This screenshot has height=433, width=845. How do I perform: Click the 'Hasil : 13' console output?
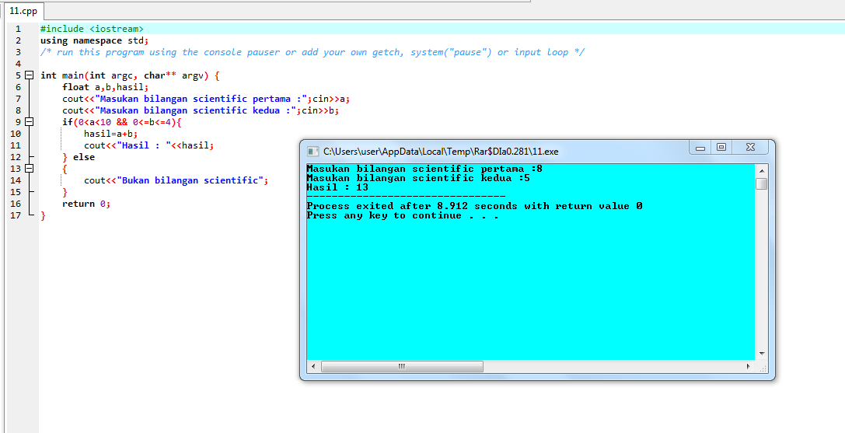point(337,187)
